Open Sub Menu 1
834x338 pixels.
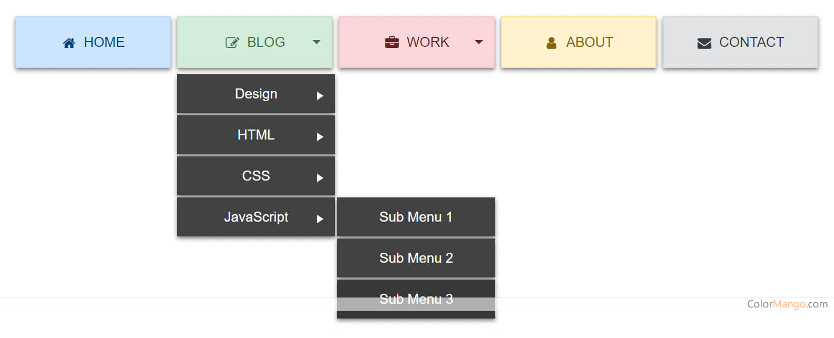click(416, 217)
